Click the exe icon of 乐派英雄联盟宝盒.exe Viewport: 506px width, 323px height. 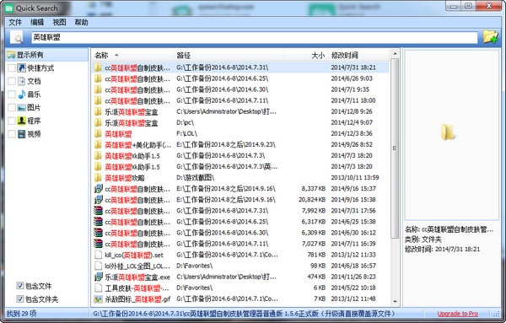pos(98,277)
